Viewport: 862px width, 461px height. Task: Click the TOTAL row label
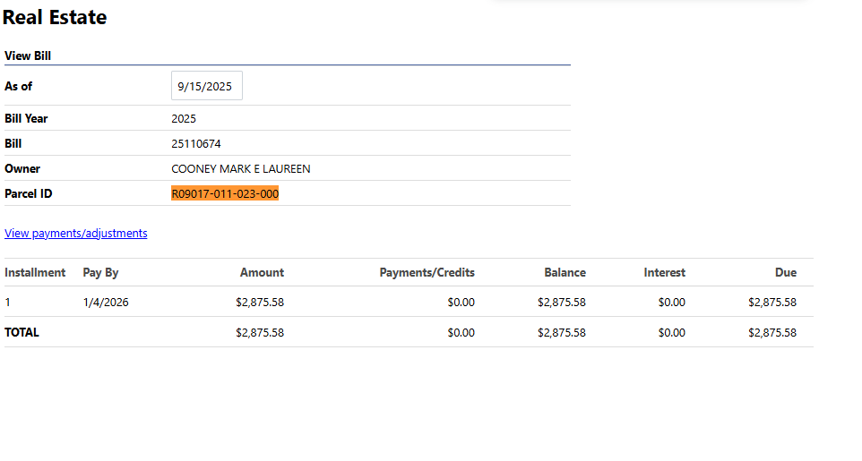22,332
